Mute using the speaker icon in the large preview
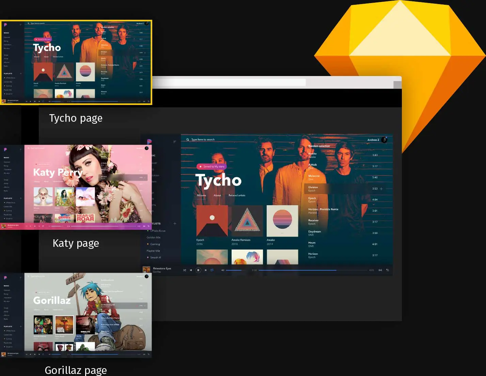 [x=223, y=270]
